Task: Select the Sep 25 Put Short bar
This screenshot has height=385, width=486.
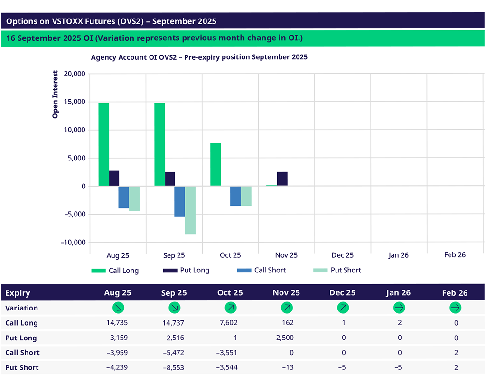Action: coord(190,210)
